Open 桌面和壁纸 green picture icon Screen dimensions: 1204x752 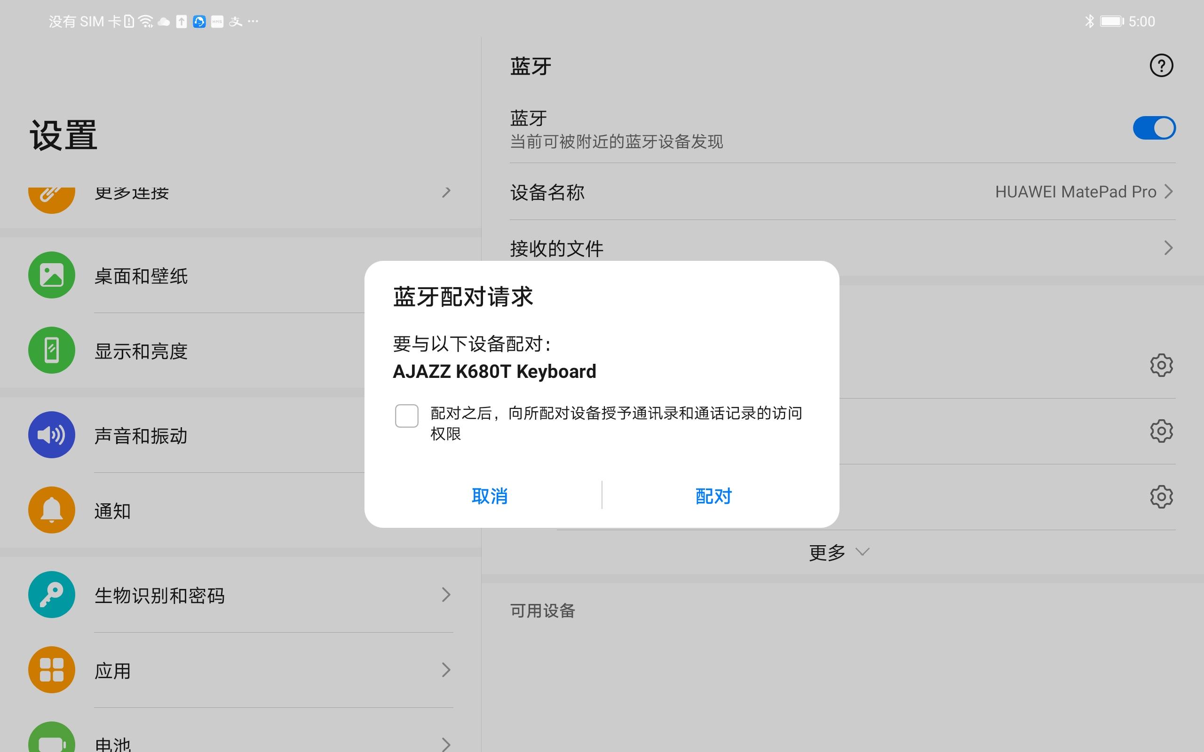coord(52,275)
